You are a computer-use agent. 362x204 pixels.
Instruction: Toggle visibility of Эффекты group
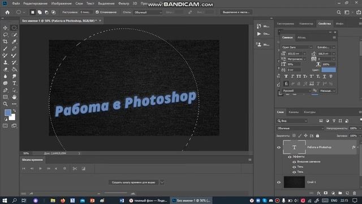pos(290,157)
